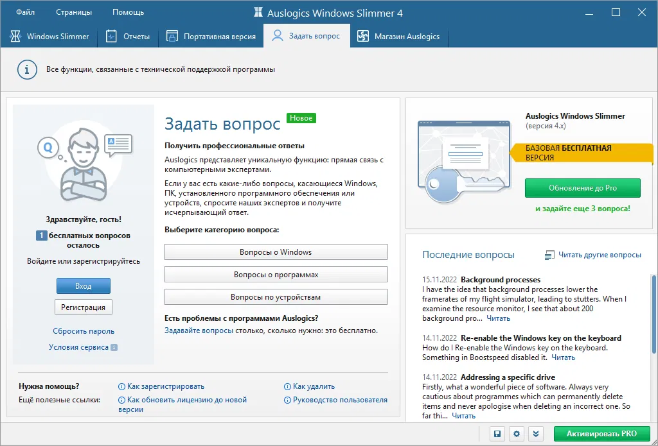This screenshot has height=446, width=658.
Task: Click info icon before Как зарегистрировать
Action: tap(121, 386)
